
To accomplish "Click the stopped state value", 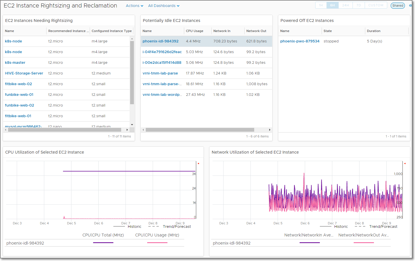I will [331, 41].
